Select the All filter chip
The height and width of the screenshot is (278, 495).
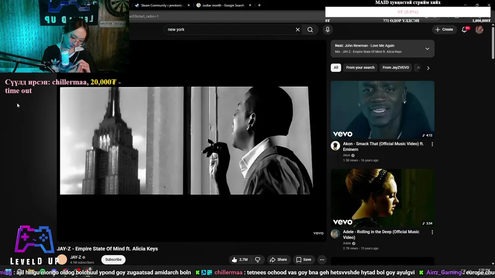point(336,68)
